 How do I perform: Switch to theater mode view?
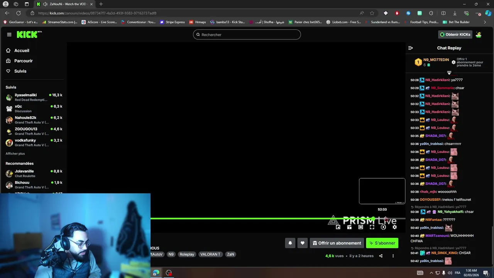[360, 227]
